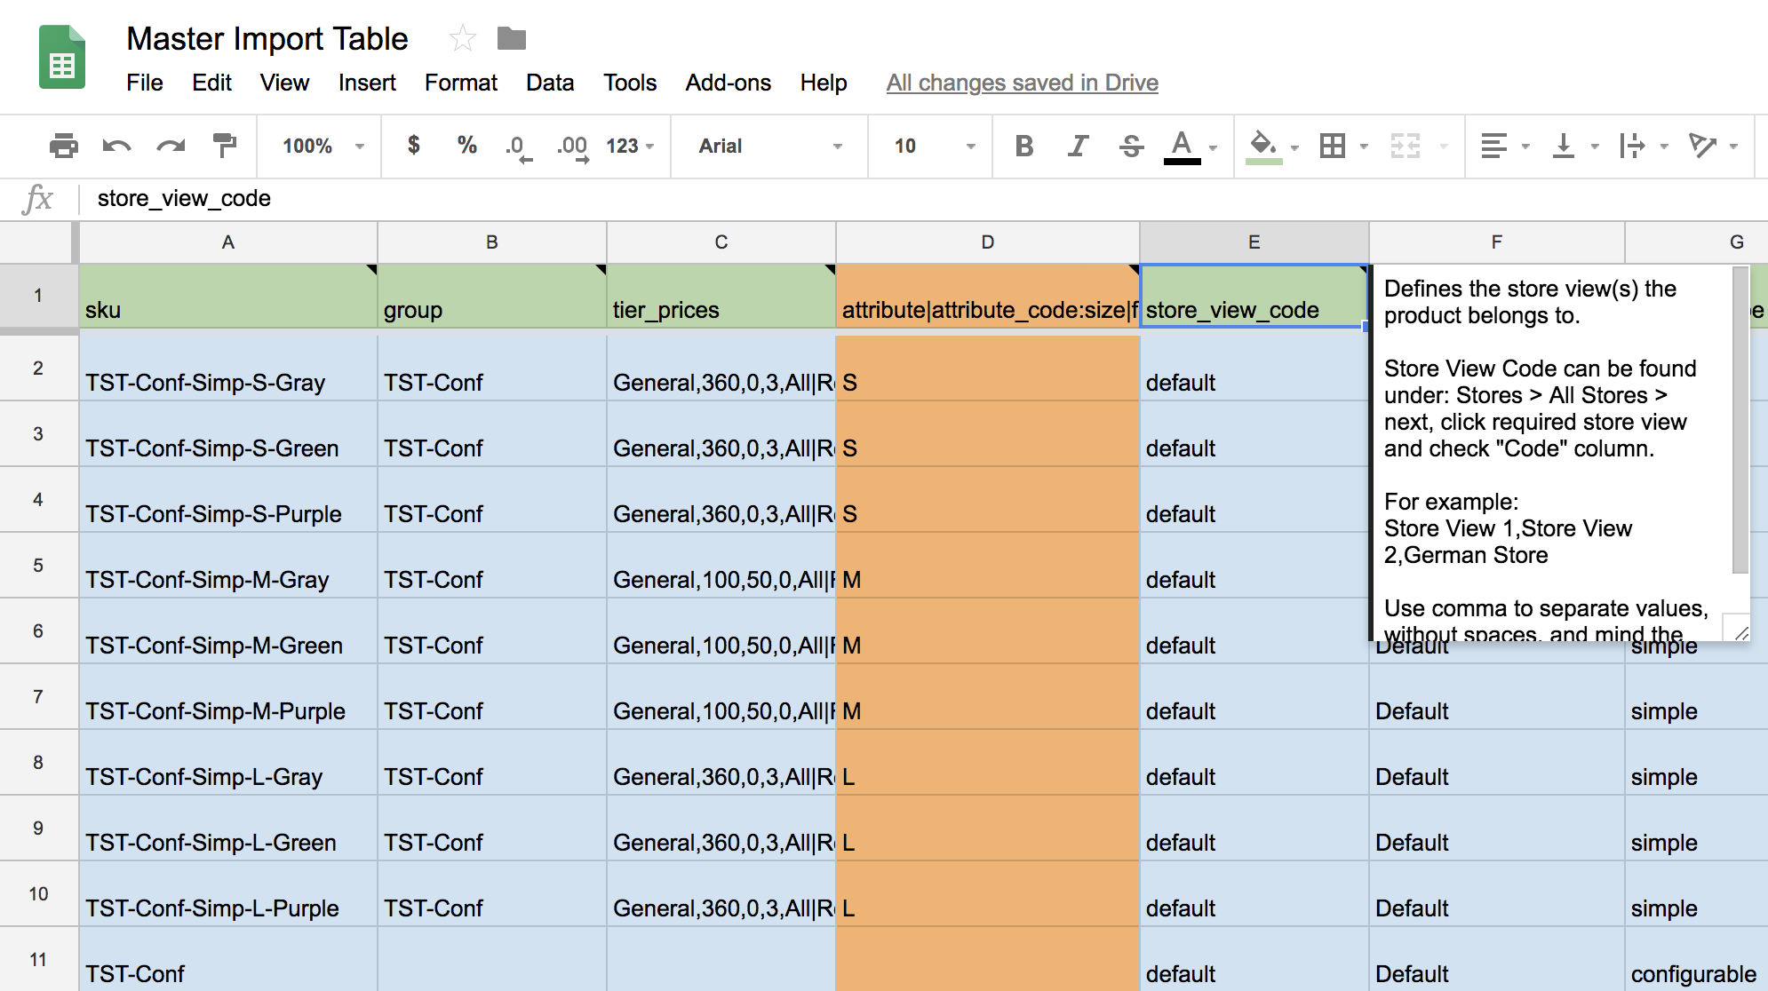Open the Data menu
The width and height of the screenshot is (1768, 991).
pos(549,83)
